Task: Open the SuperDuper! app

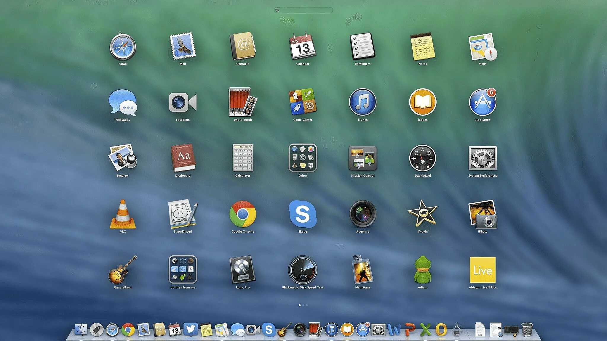Action: 183,214
